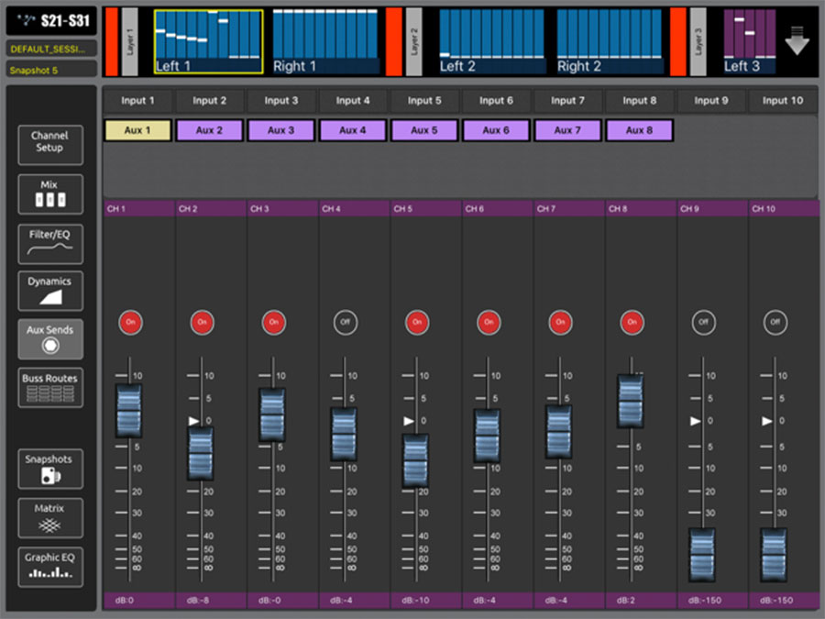Select the Aux 5 send
Image resolution: width=825 pixels, height=619 pixels.
point(424,130)
